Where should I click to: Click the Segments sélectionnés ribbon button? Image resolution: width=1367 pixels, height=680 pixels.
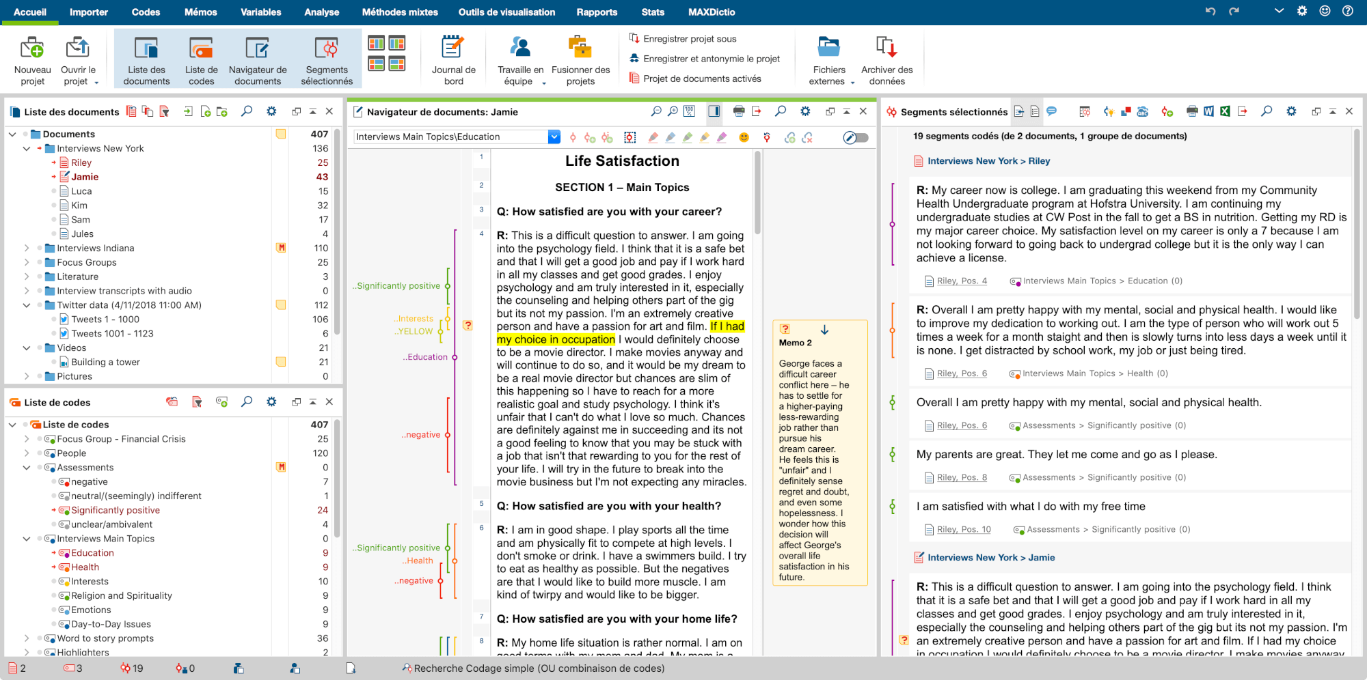327,60
